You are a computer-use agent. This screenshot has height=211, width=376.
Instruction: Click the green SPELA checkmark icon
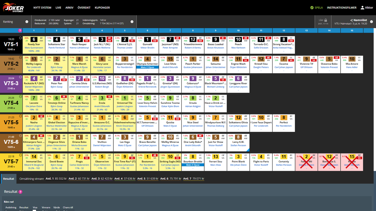pyautogui.click(x=312, y=8)
